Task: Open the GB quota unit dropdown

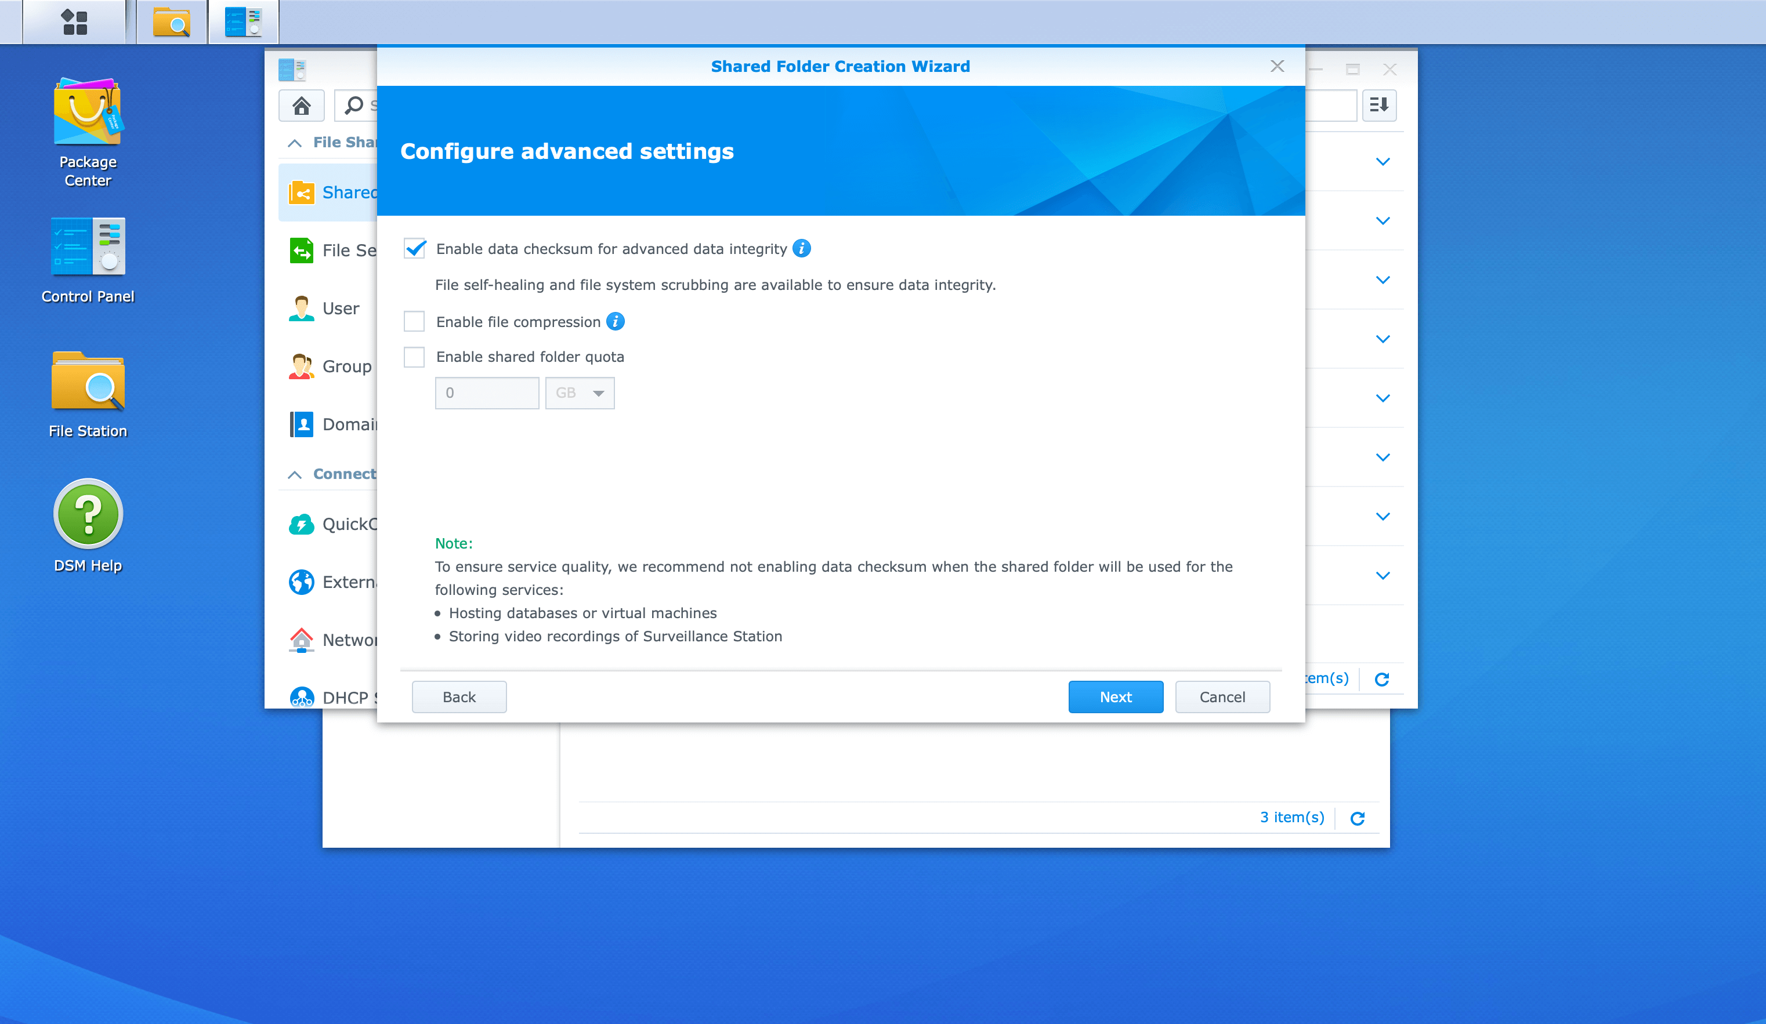Action: coord(580,393)
